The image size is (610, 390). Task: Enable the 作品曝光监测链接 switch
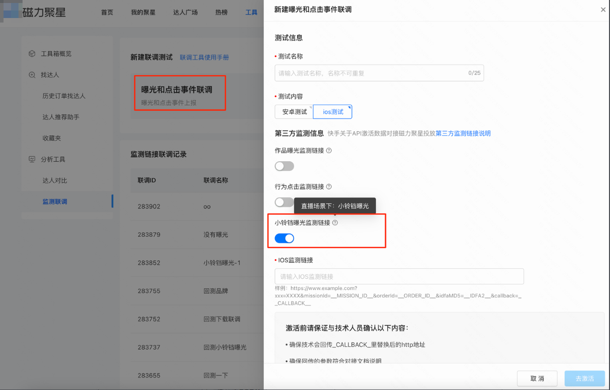point(284,166)
